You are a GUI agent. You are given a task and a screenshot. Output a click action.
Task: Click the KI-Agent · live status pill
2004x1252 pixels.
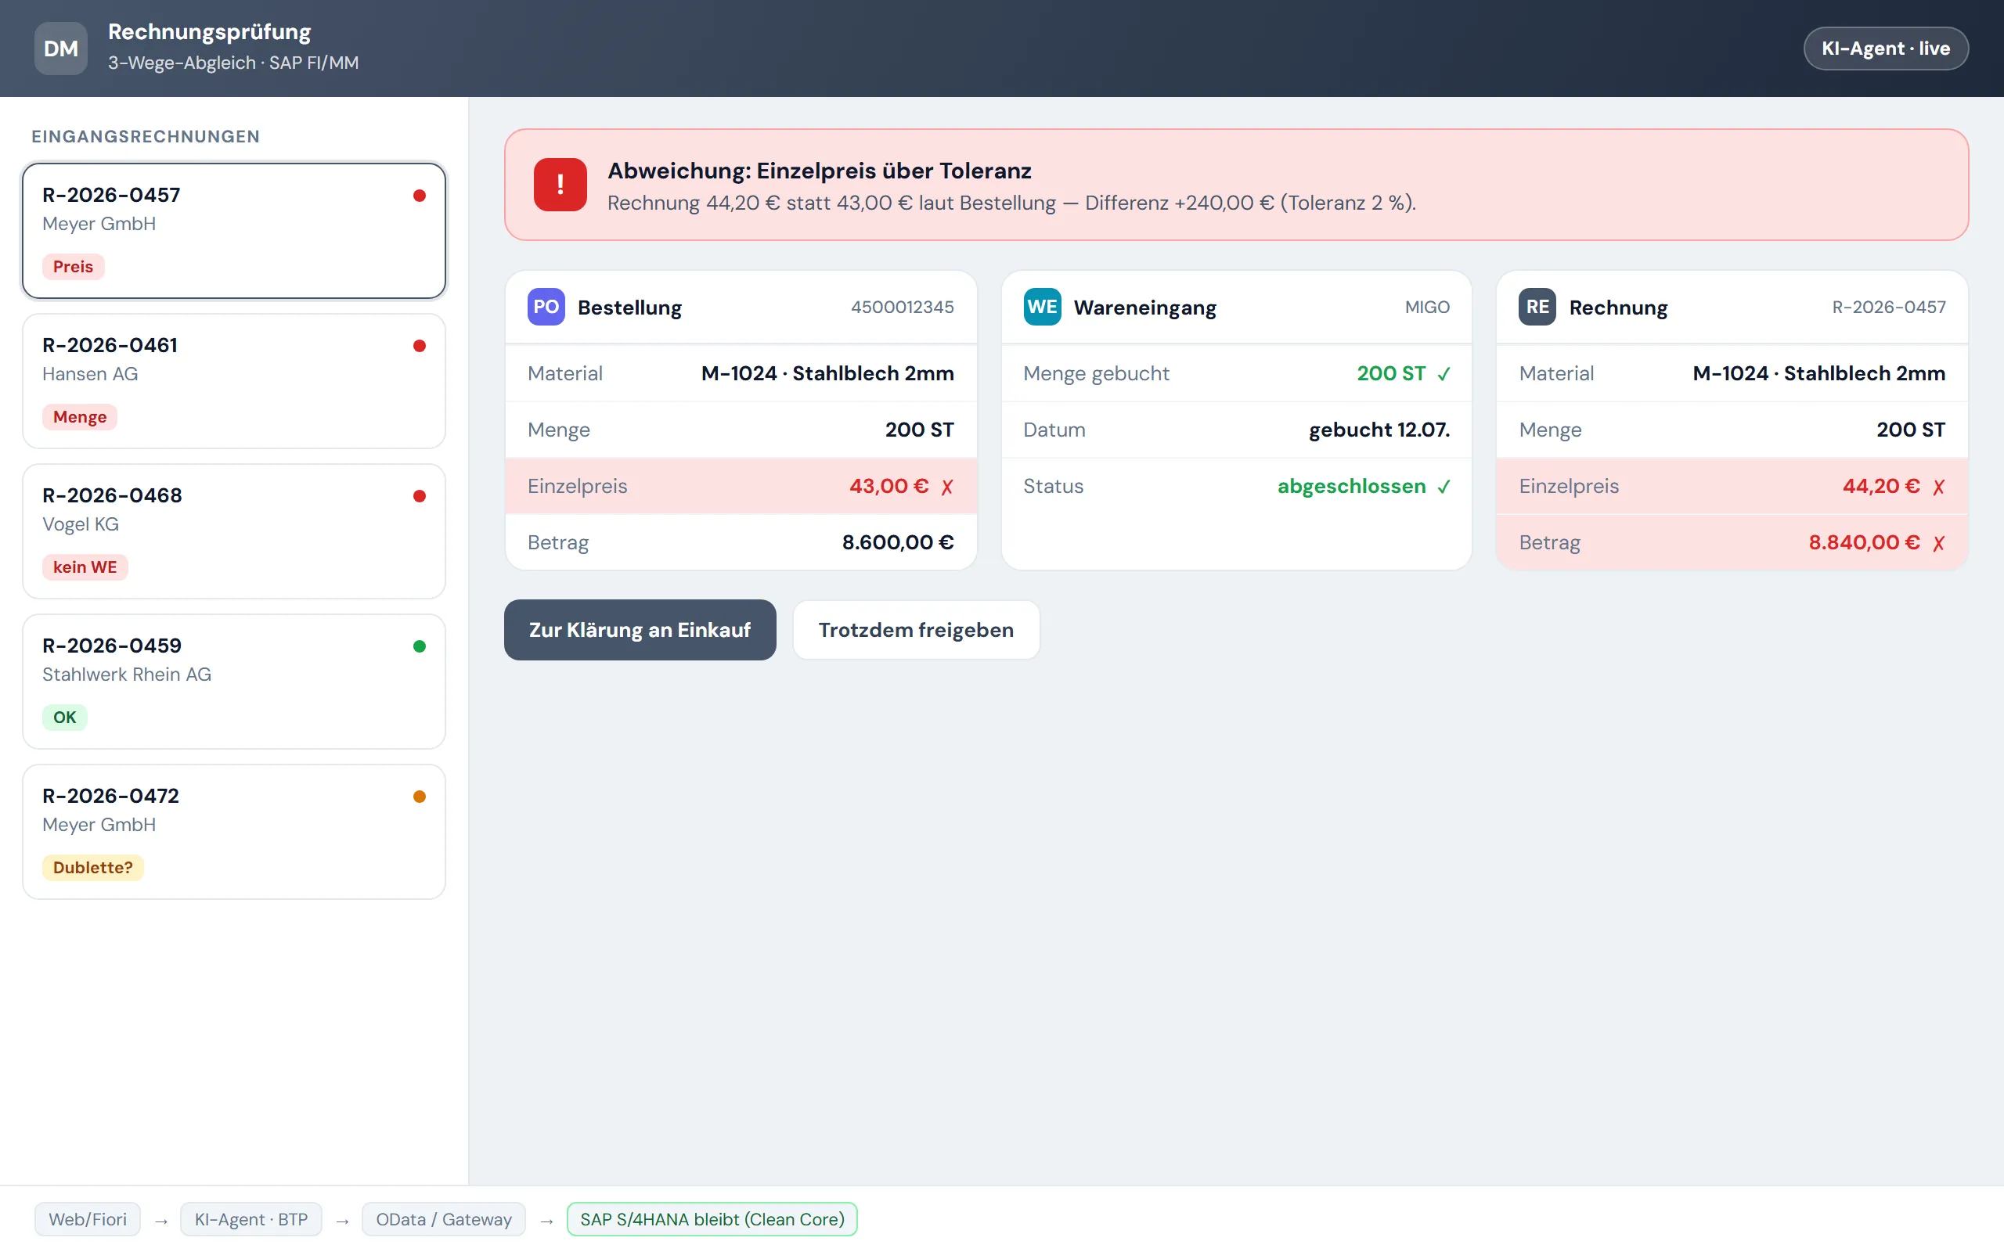(x=1886, y=49)
